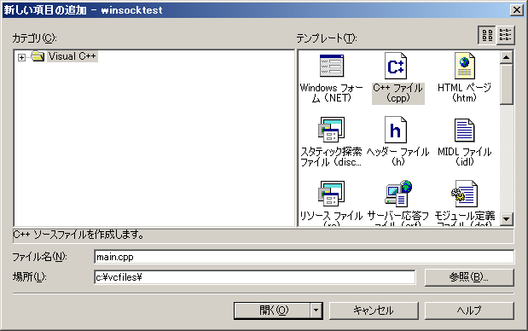
Task: Click the template list scrollbar thumb
Action: click(x=506, y=84)
